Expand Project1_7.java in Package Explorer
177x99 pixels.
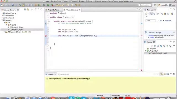pos(9,27)
